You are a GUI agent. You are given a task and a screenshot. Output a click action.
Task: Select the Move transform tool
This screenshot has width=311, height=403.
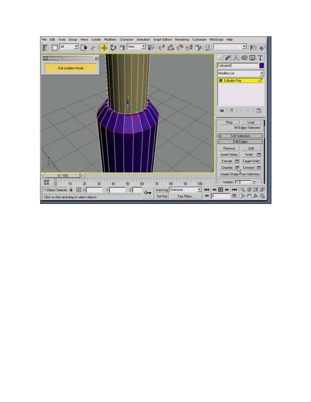pyautogui.click(x=104, y=48)
